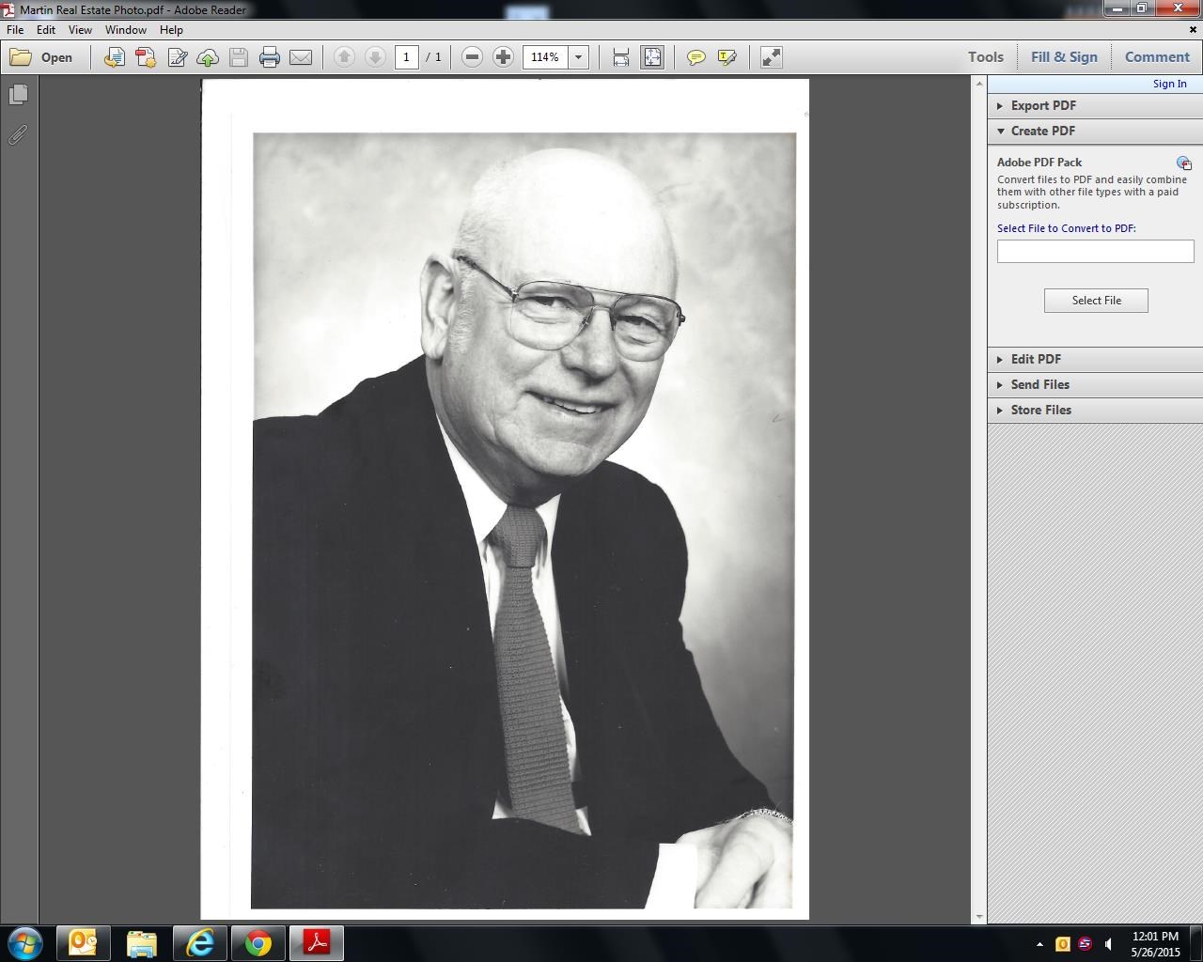Toggle fit page to window view
The width and height of the screenshot is (1203, 962).
click(x=652, y=57)
